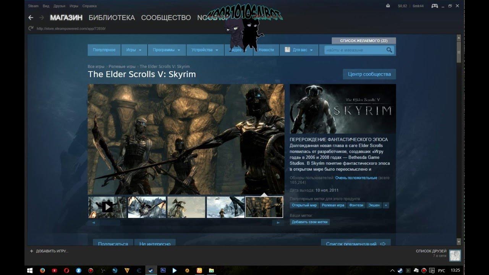Screen dimensions: 489x275
Task: Open the Игры menu in menu bar
Action: pyautogui.click(x=74, y=6)
